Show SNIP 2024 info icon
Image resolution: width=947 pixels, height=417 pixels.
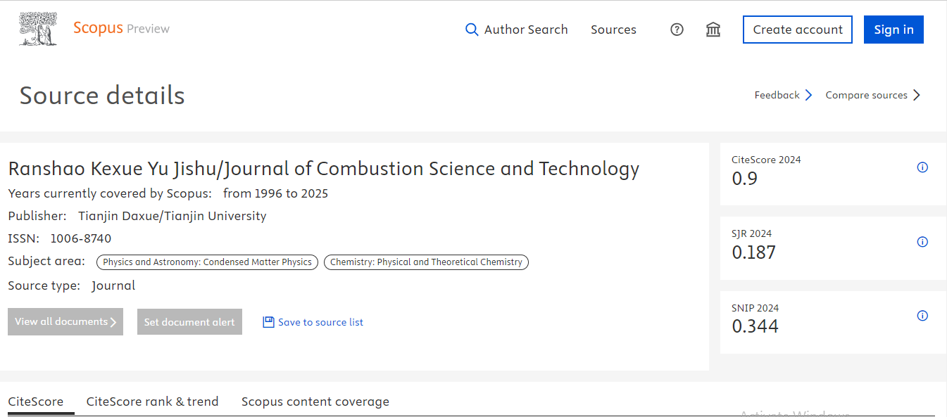[x=922, y=316]
